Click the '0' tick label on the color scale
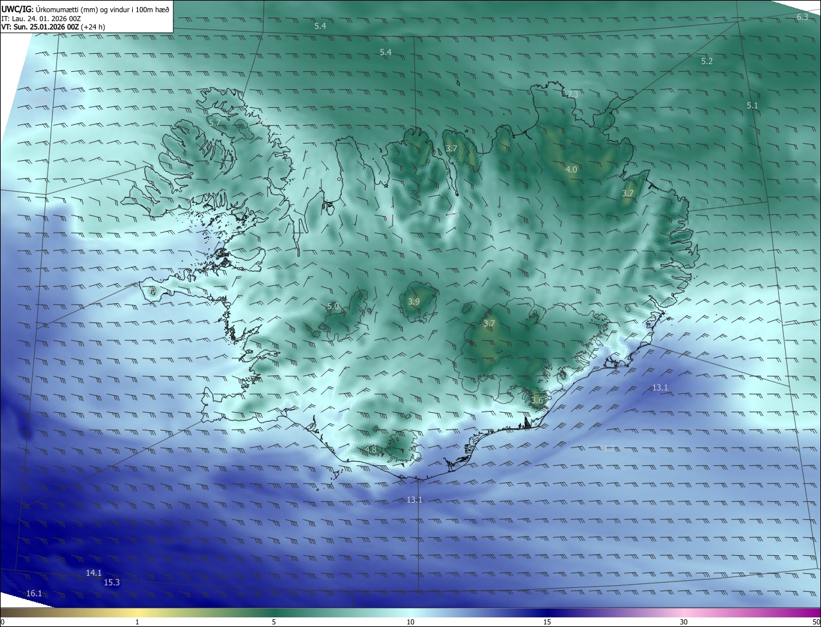The image size is (821, 627). [x=2, y=622]
